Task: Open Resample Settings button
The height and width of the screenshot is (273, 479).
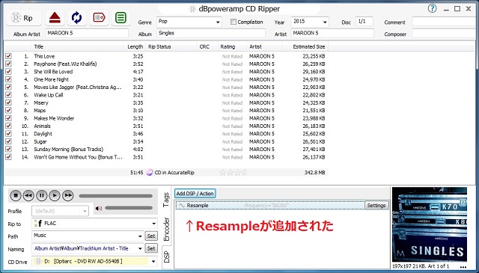Action: 376,206
